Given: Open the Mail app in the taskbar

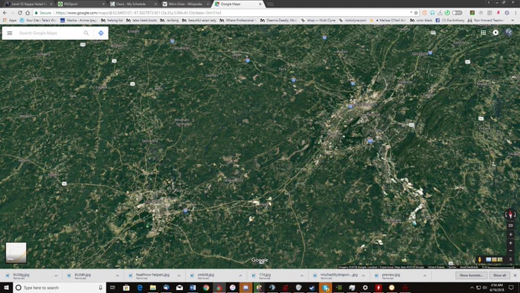Looking at the screenshot, I should pyautogui.click(x=180, y=288).
